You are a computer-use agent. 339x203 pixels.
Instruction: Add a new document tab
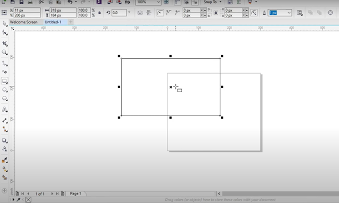70,22
